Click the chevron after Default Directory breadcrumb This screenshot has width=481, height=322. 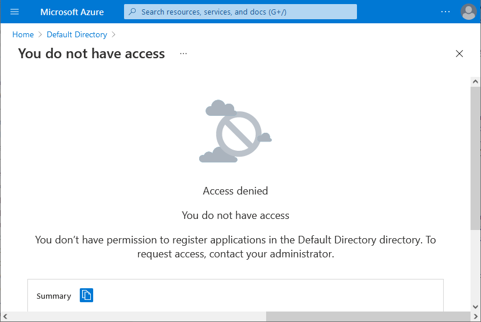coord(114,34)
